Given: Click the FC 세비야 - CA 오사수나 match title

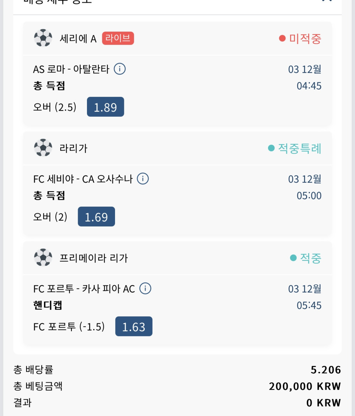Looking at the screenshot, I should tap(83, 179).
